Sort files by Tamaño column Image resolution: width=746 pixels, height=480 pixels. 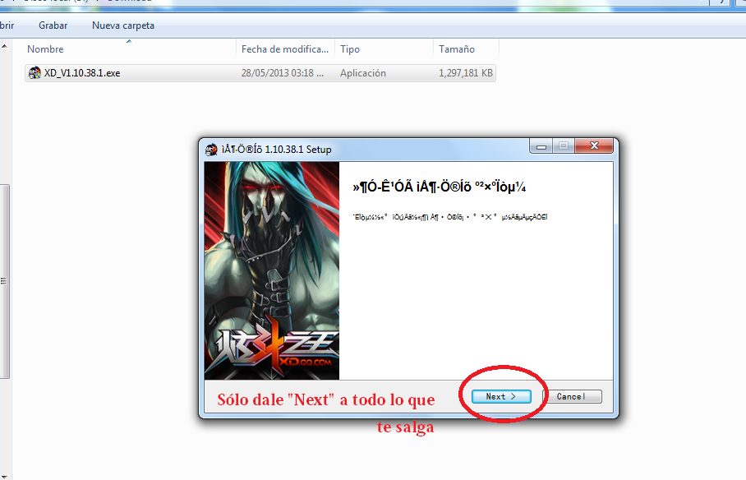pos(456,49)
